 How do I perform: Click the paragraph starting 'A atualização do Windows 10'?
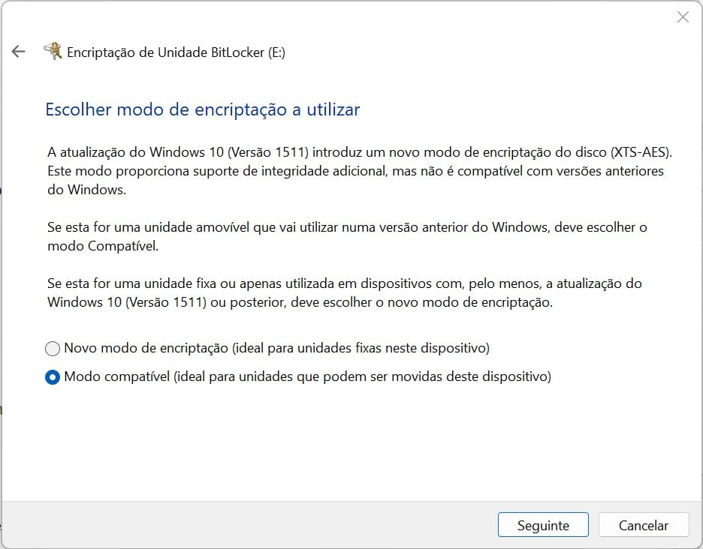click(360, 170)
